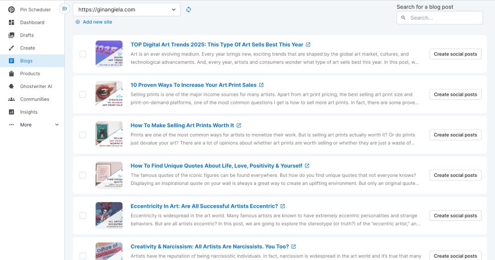Click the Selling Art Prints Worth It thumbnail

109,134
